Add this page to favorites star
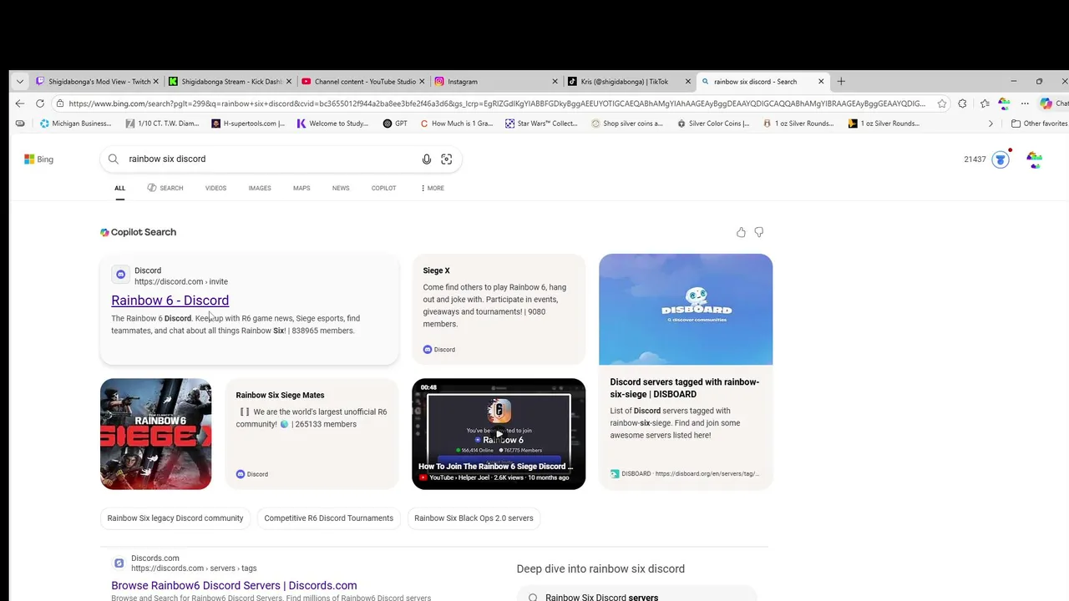The width and height of the screenshot is (1069, 601). [942, 104]
